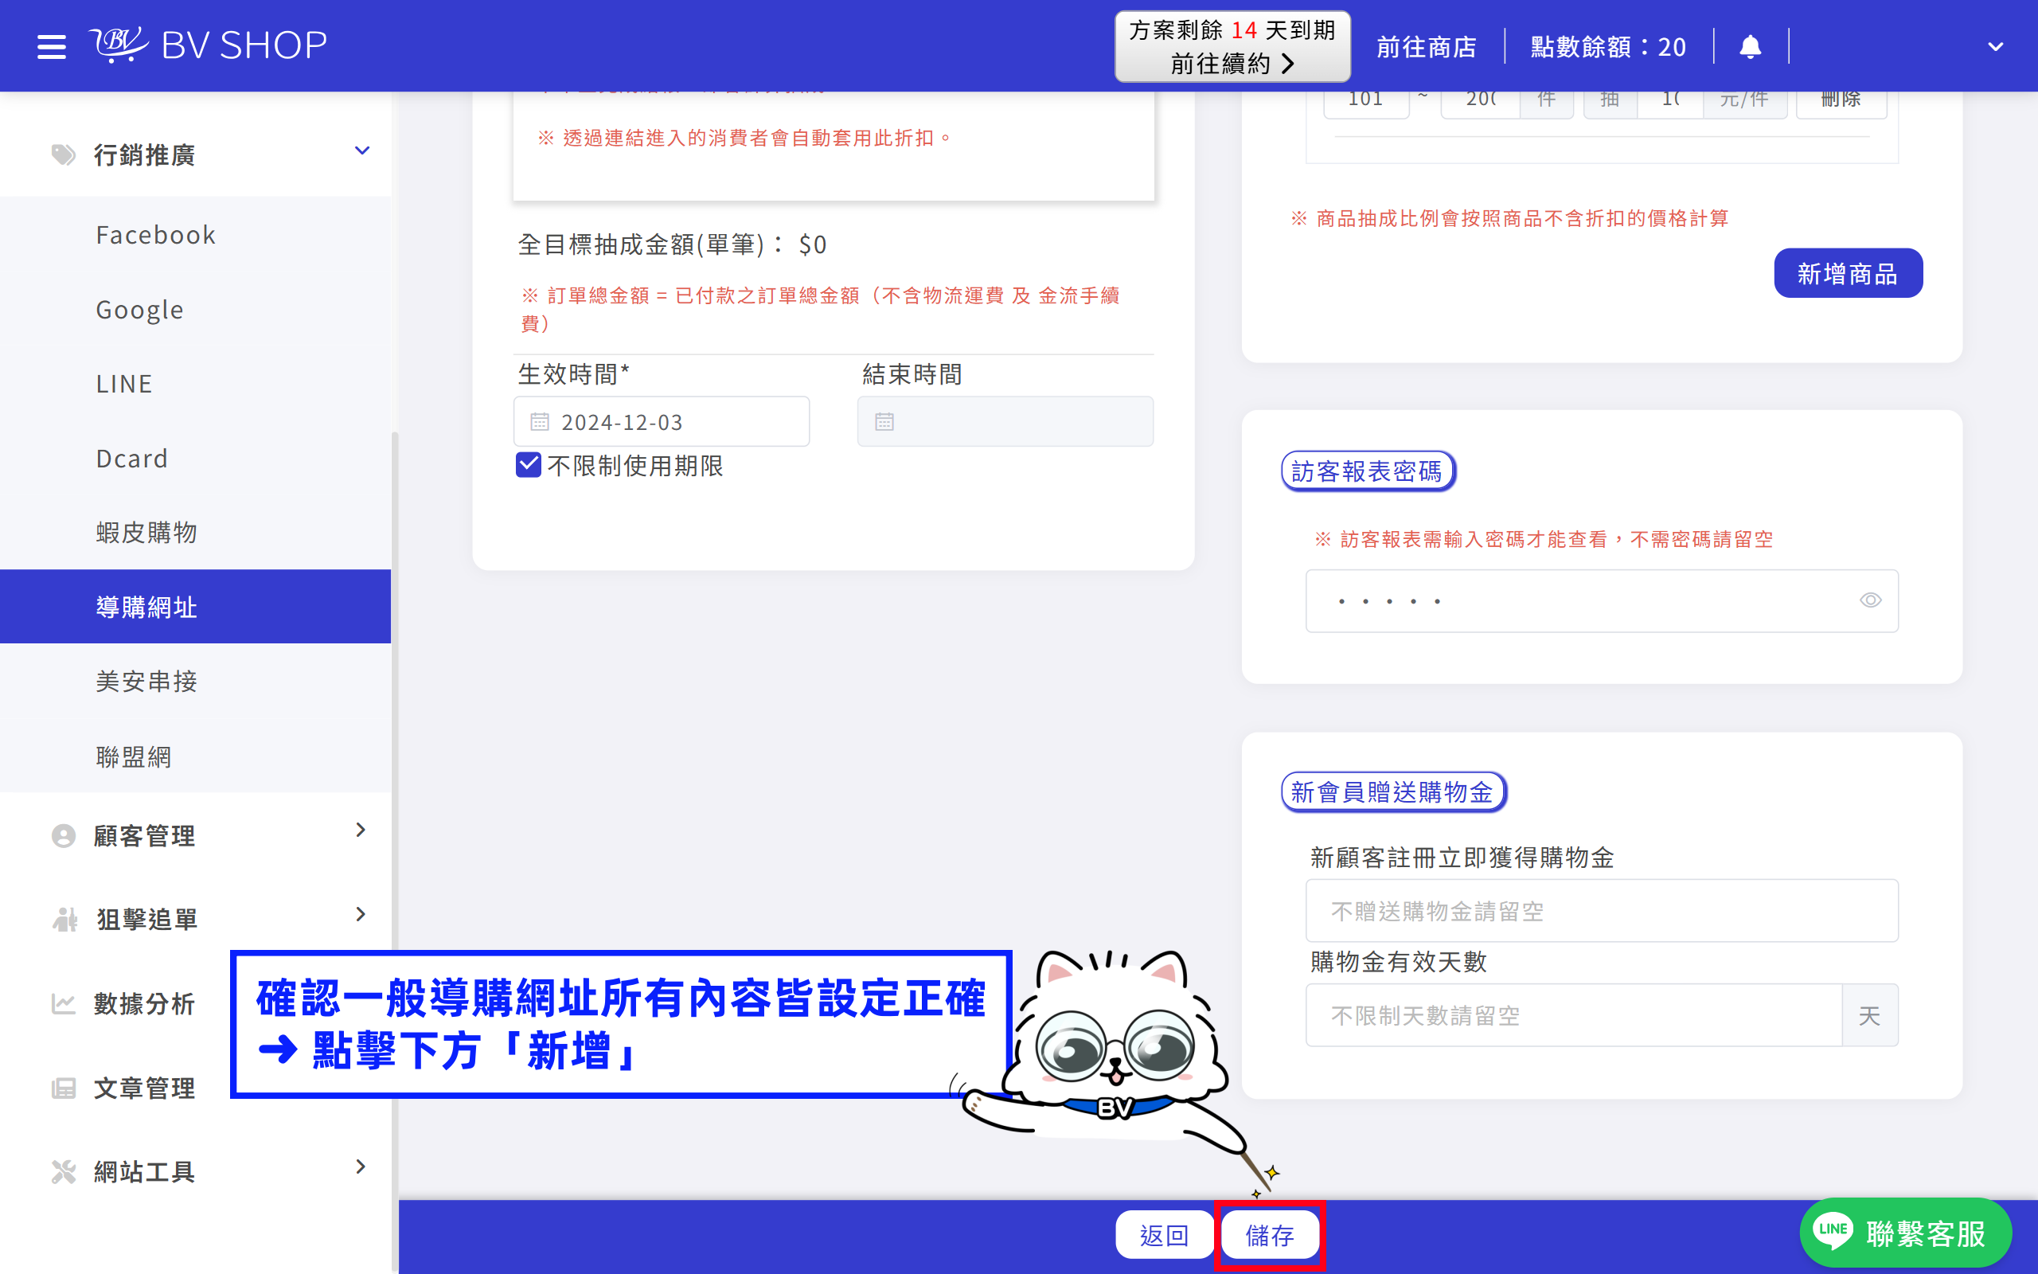Viewport: 2038px width, 1274px height.
Task: Click the 新顧客註冊立即獲得購物金 input
Action: coord(1601,911)
